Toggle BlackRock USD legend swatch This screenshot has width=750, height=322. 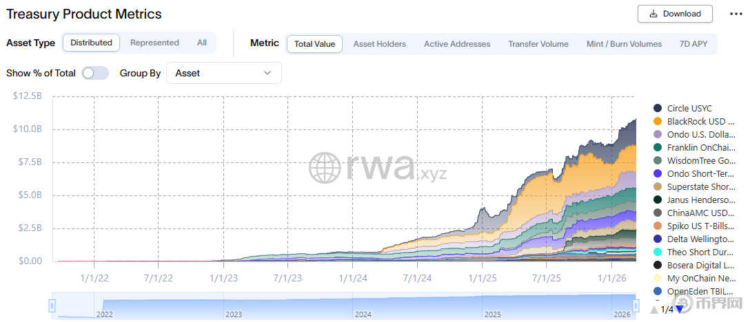[658, 121]
